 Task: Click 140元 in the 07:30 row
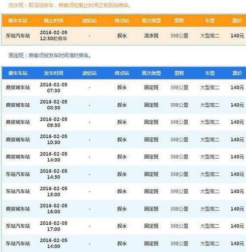click(237, 87)
